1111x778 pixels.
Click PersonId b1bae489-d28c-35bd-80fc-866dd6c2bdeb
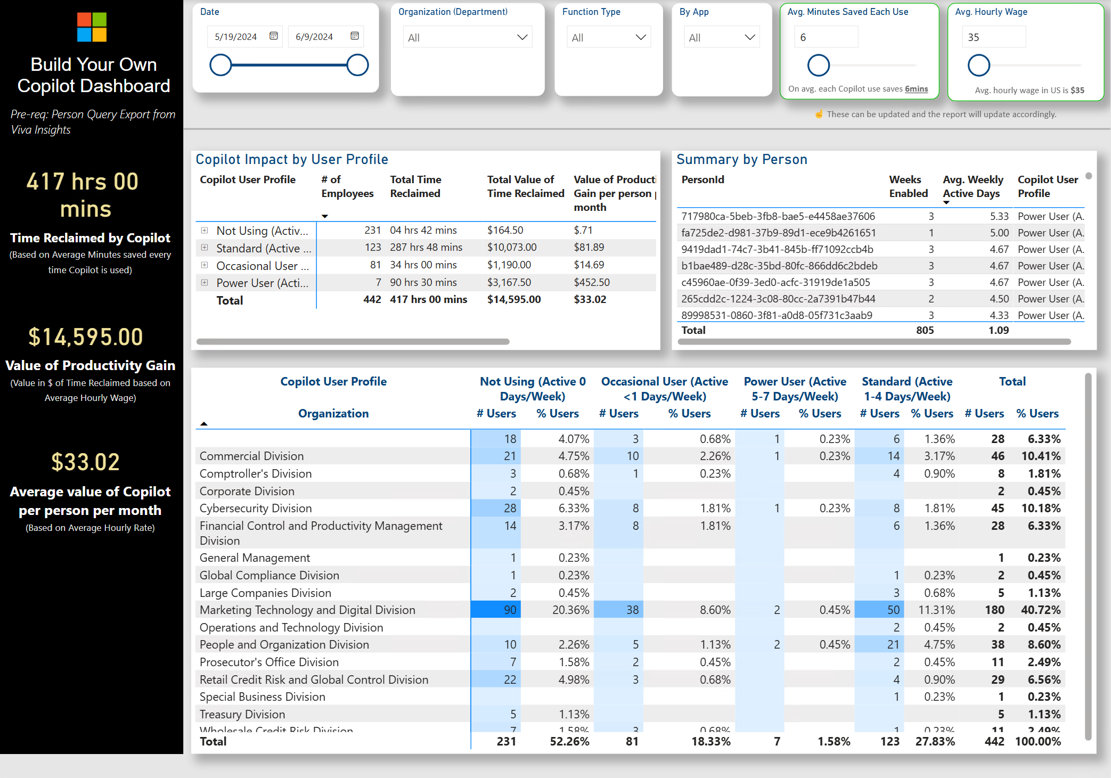779,266
